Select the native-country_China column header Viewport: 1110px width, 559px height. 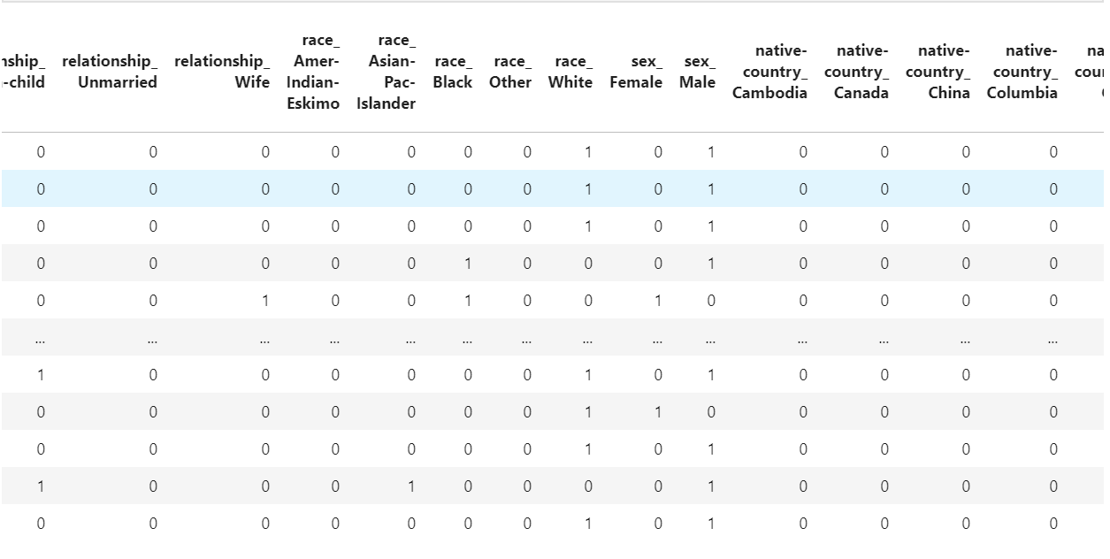pos(938,72)
